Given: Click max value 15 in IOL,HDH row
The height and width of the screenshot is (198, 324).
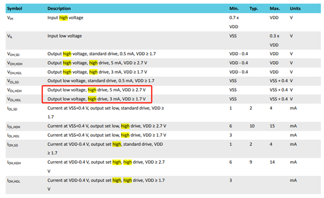Looking at the screenshot, I should click(272, 126).
